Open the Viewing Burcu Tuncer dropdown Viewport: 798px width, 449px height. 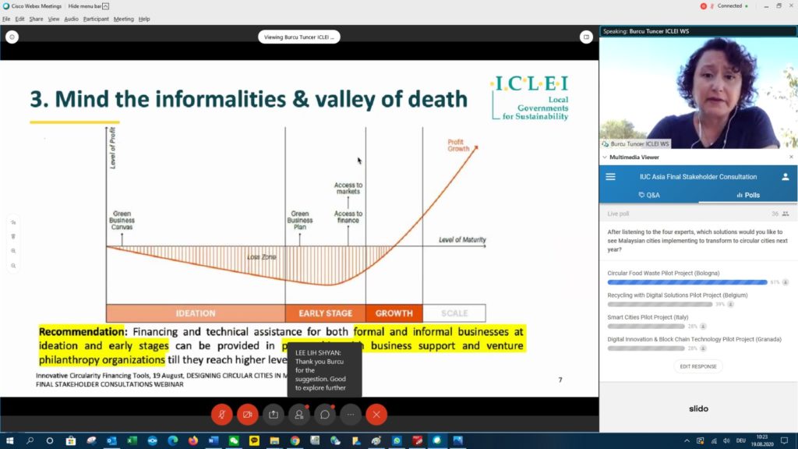(x=300, y=37)
